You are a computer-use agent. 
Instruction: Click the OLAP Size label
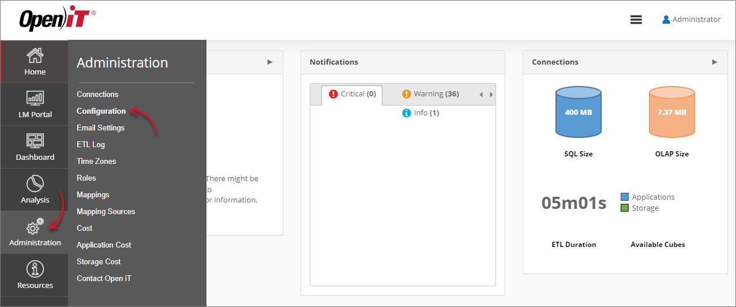672,154
